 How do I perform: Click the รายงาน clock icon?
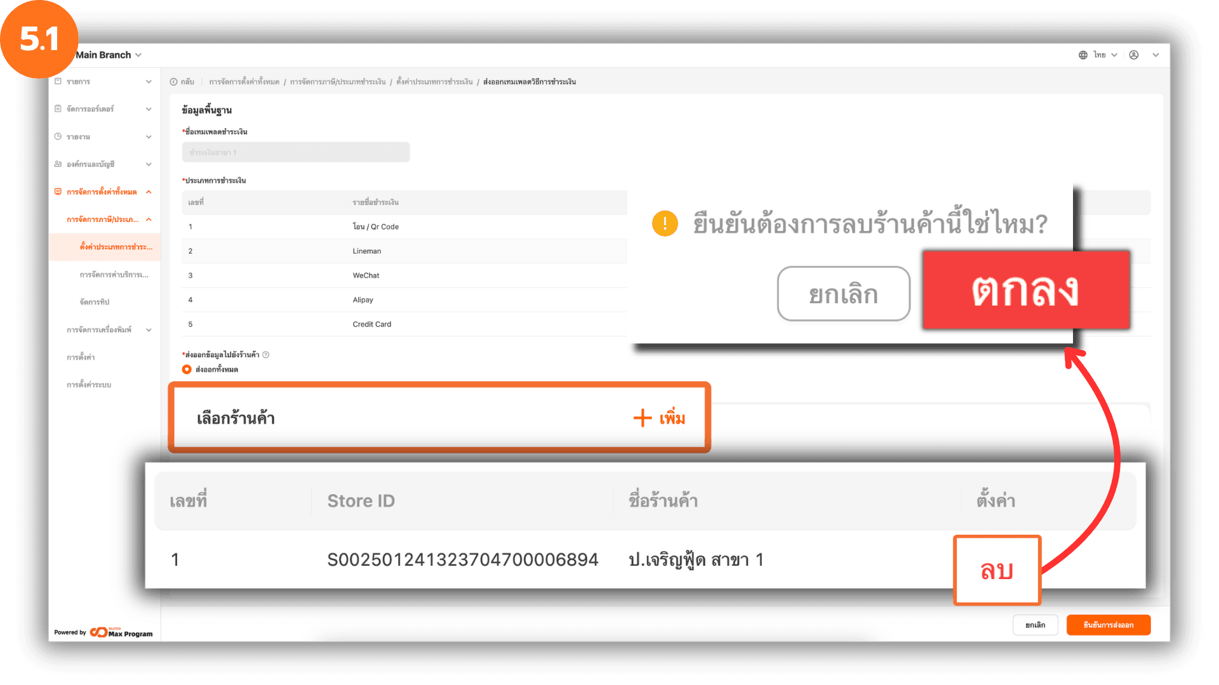tap(58, 136)
